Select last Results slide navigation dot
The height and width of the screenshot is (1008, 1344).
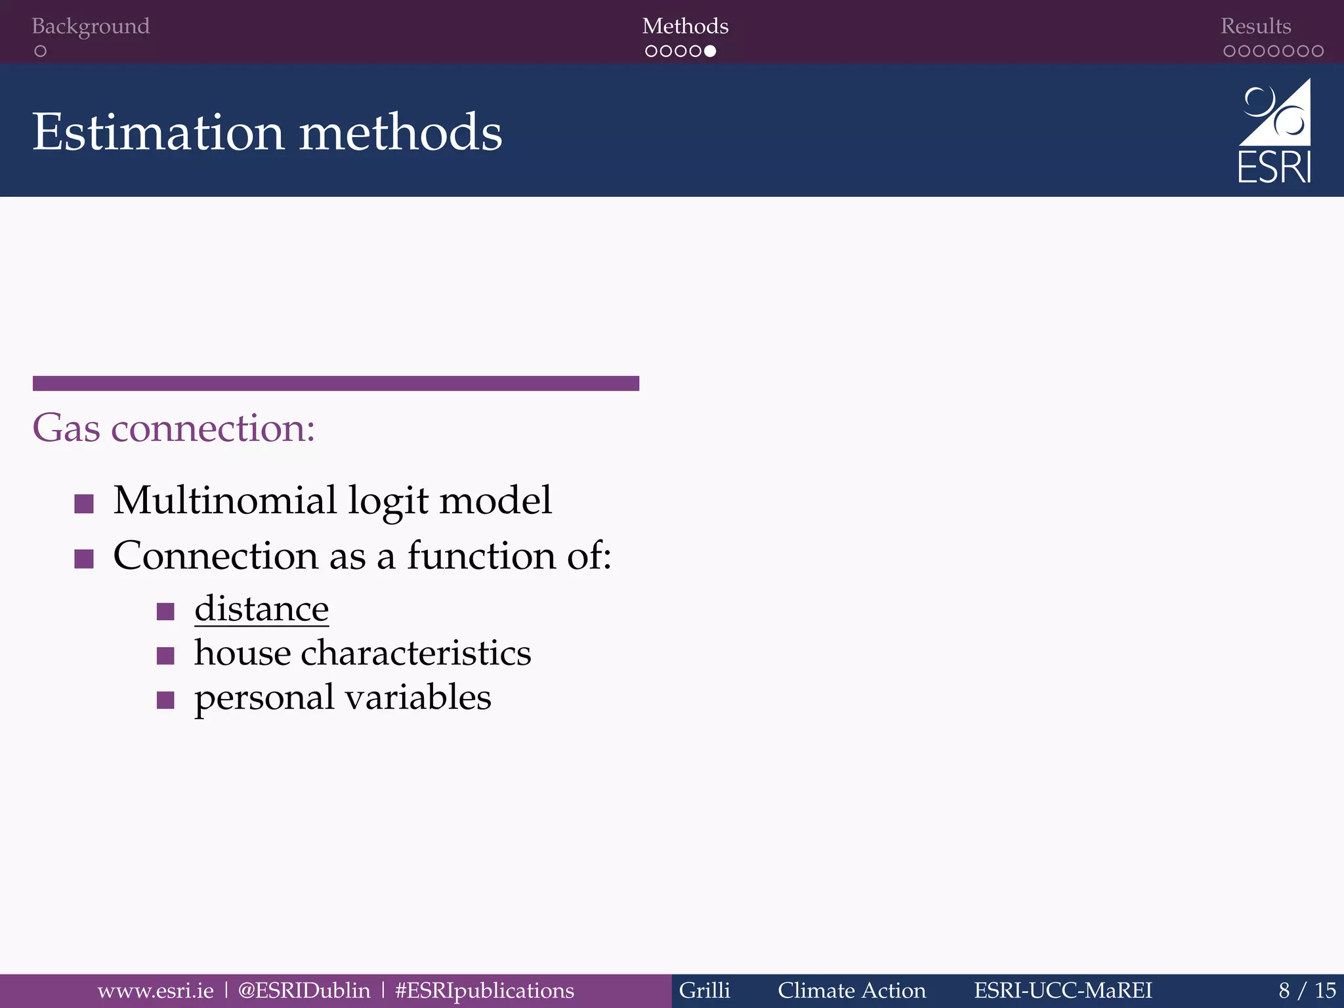pos(1318,51)
